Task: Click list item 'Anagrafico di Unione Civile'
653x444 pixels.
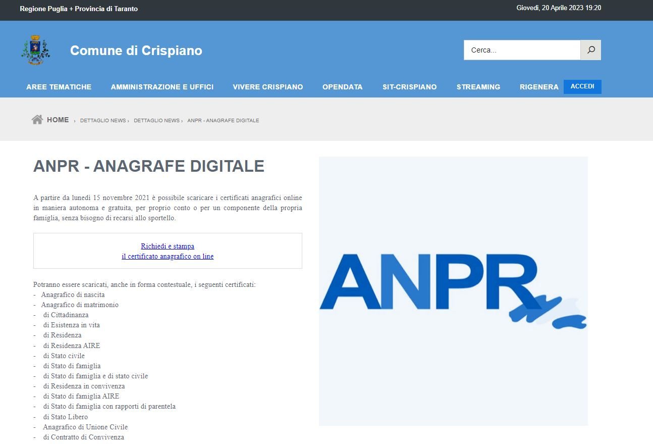Action: [85, 427]
